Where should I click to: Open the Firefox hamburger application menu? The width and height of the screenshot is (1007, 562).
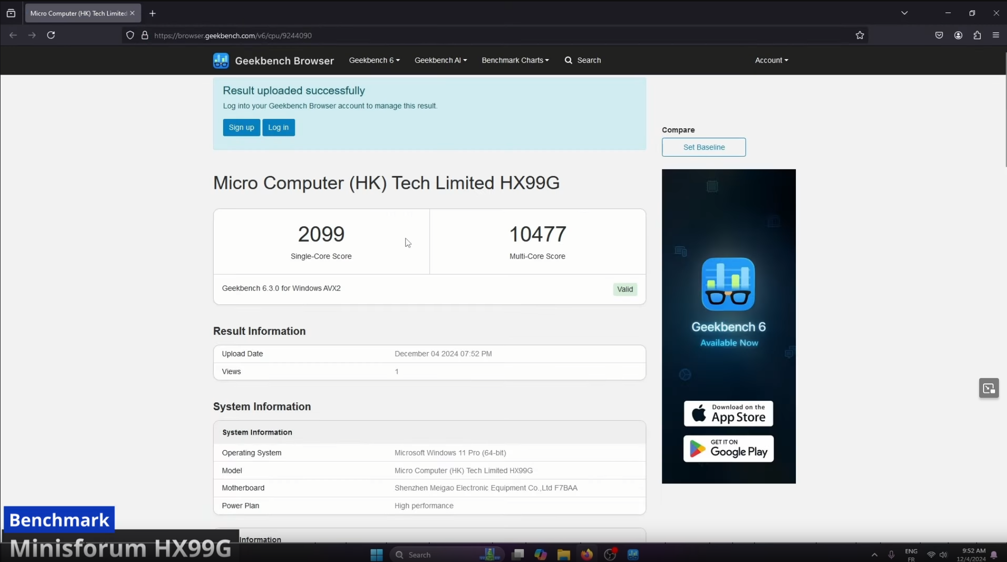click(996, 35)
